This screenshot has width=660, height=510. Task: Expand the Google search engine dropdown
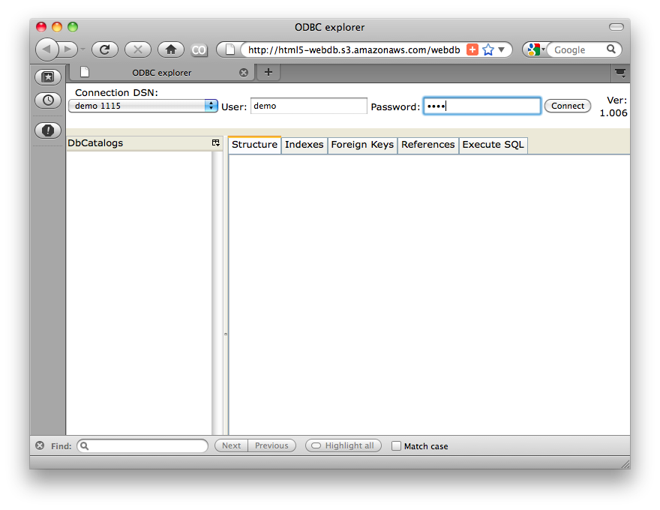pyautogui.click(x=535, y=49)
